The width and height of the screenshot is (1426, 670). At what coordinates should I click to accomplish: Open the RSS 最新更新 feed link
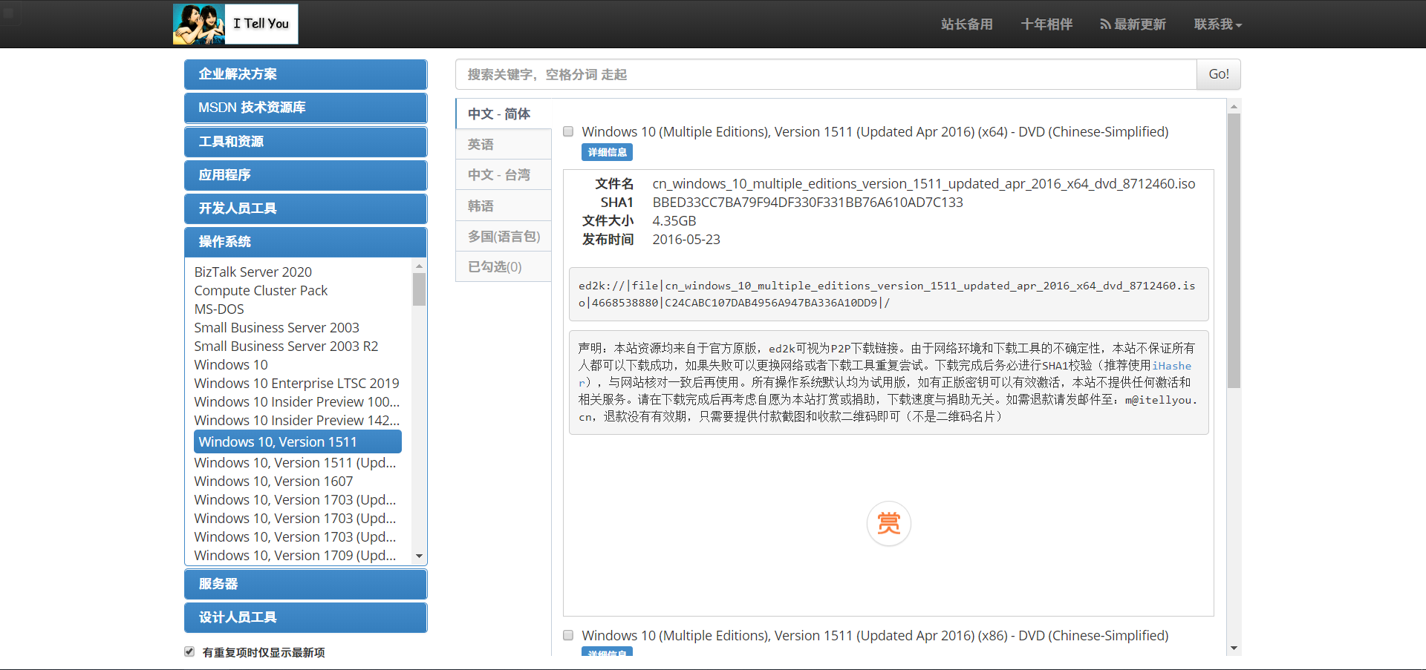coord(1133,24)
